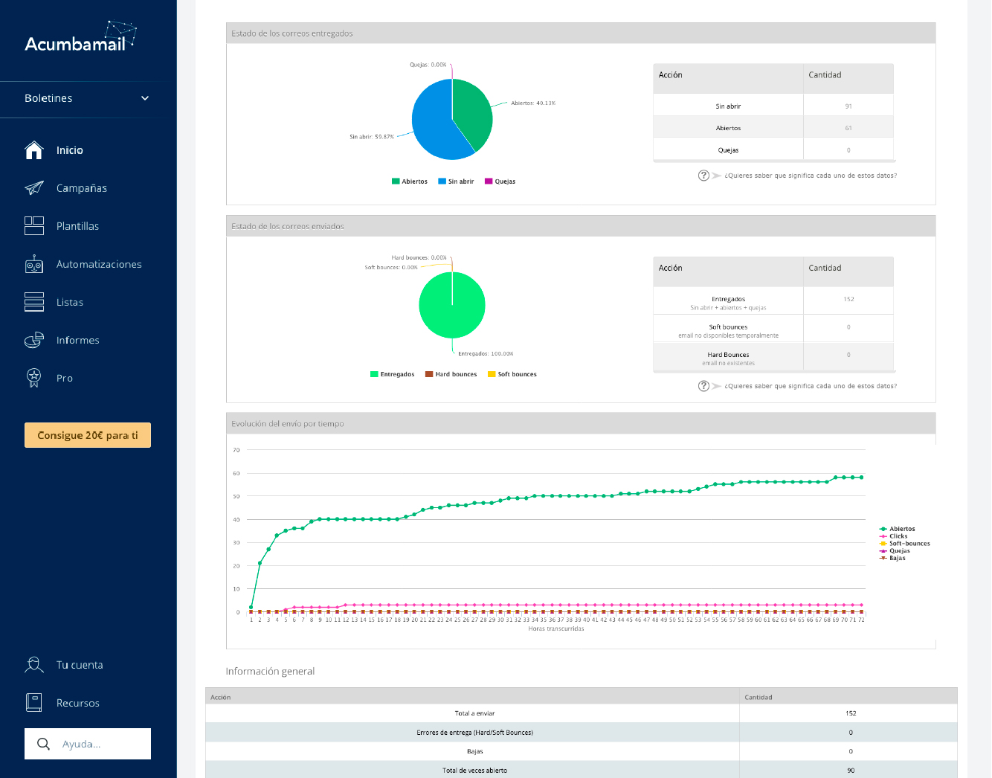992x778 pixels.
Task: Open delivered emails data meaning link
Action: (x=811, y=176)
